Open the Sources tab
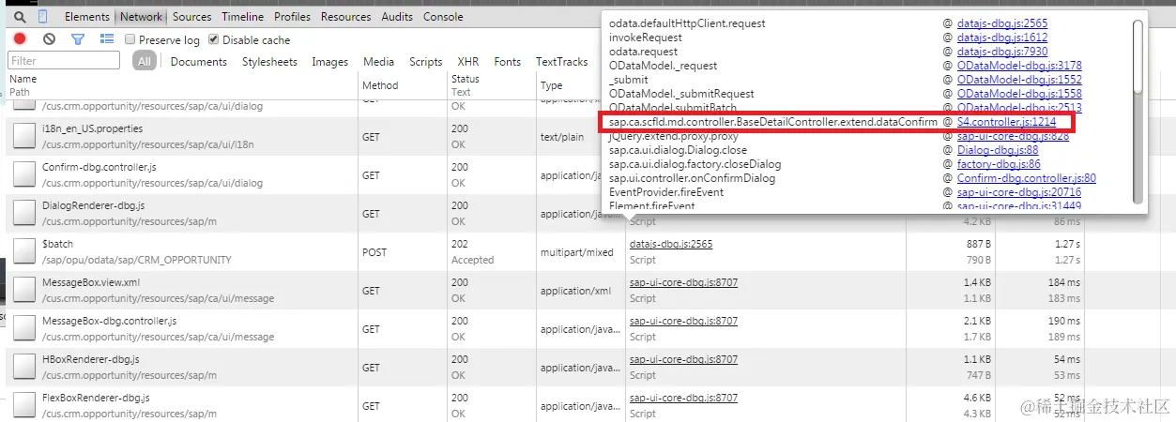This screenshot has width=1176, height=422. coord(192,17)
